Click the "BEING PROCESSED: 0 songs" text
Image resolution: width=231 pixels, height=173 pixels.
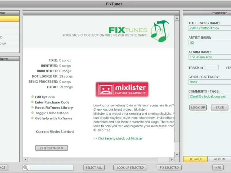(x=50, y=82)
